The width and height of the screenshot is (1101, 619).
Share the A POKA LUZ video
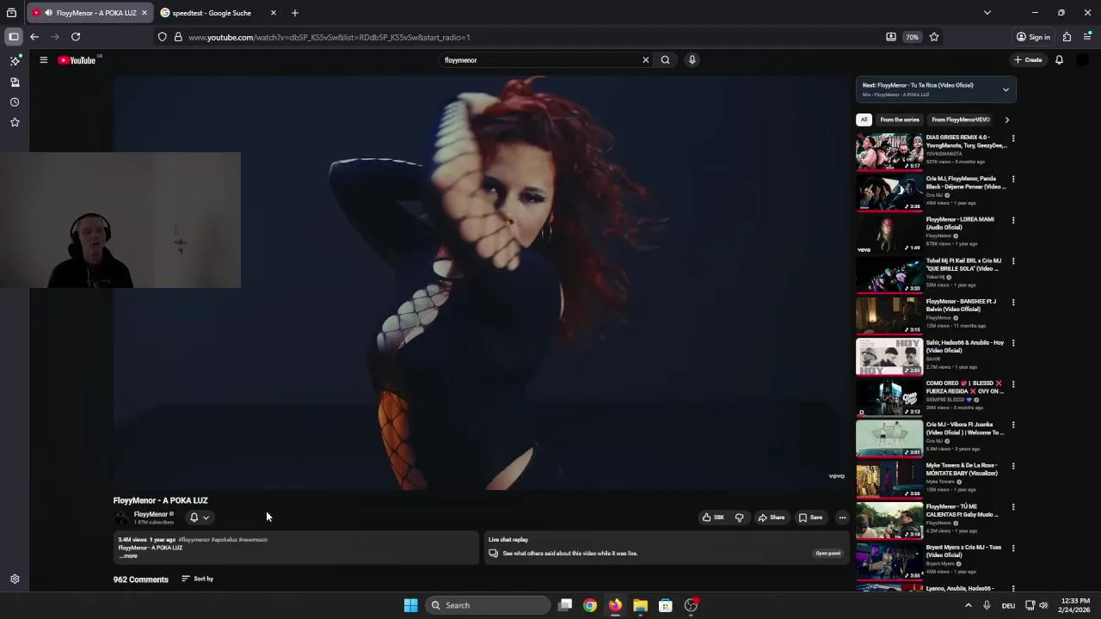point(772,518)
